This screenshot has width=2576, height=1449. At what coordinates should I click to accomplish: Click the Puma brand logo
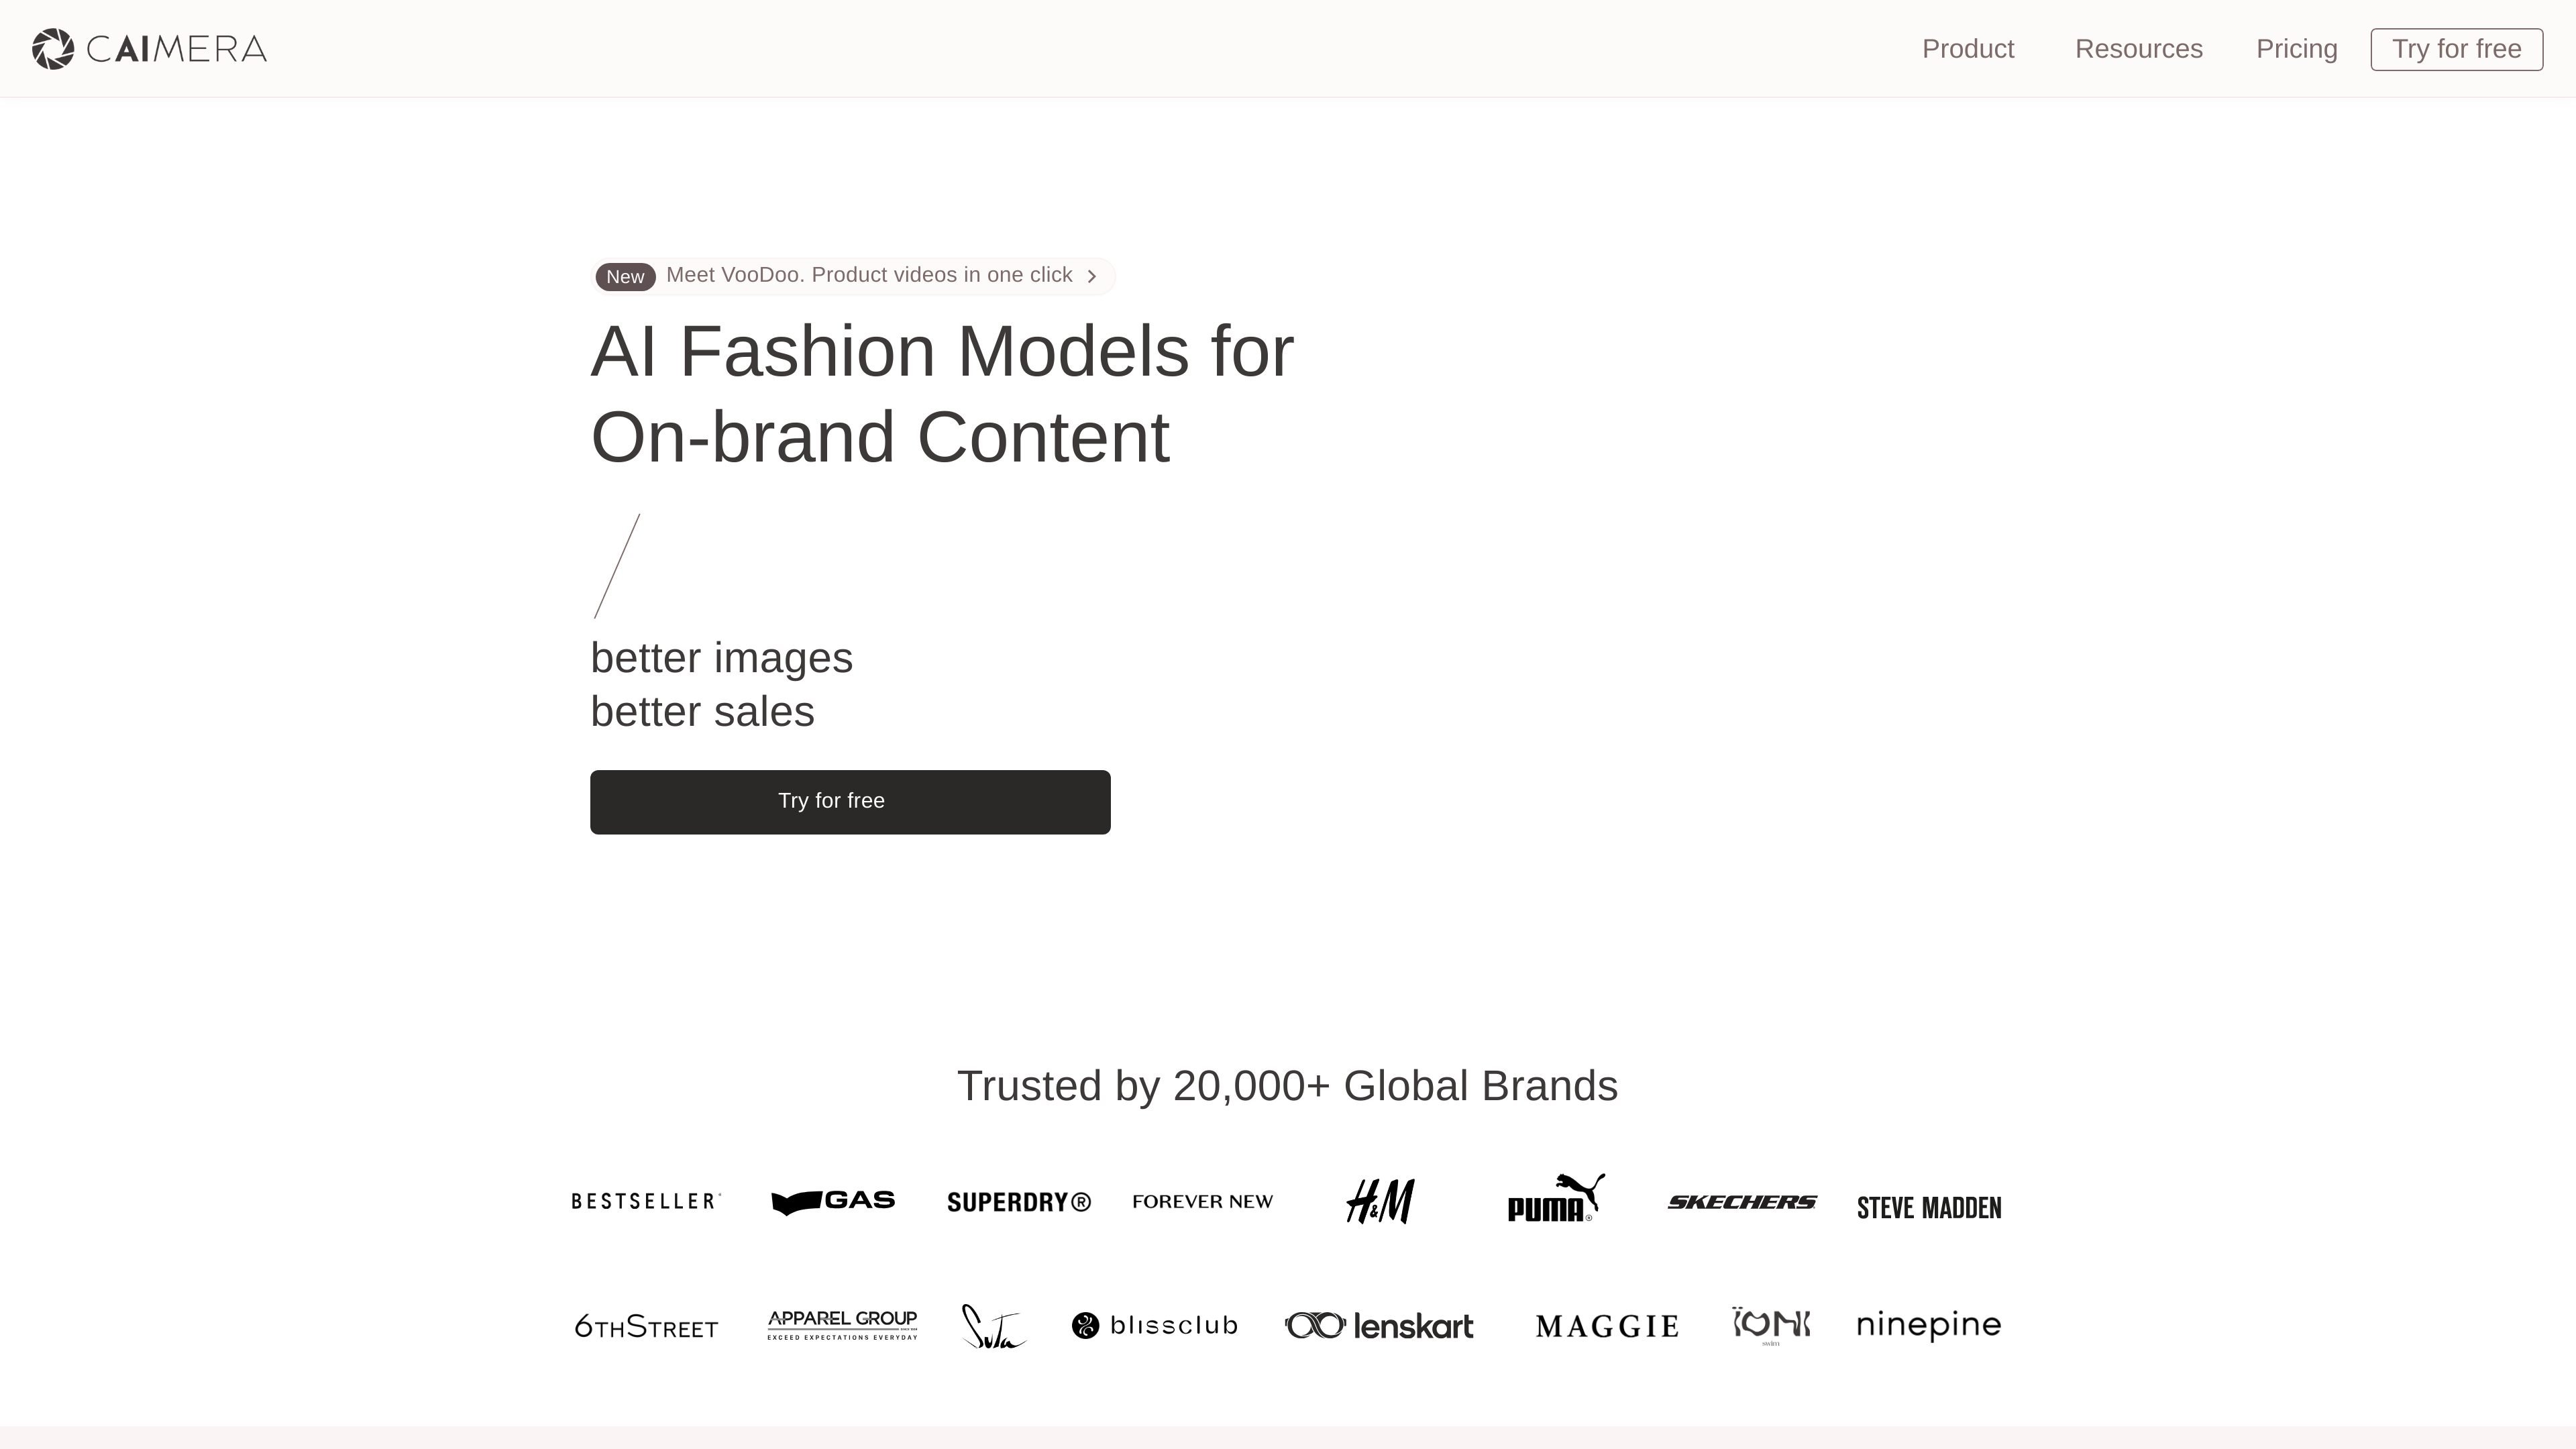click(x=1556, y=1198)
